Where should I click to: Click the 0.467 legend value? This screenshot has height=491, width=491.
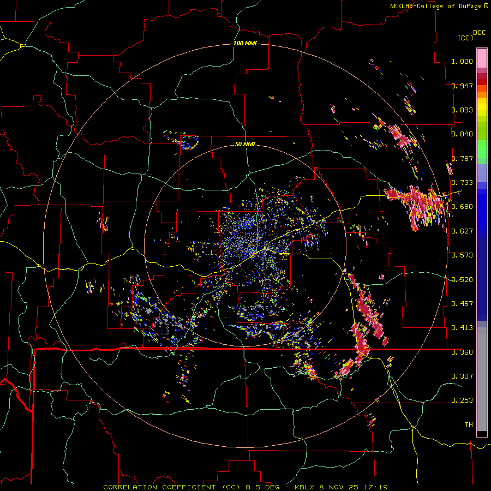[462, 304]
